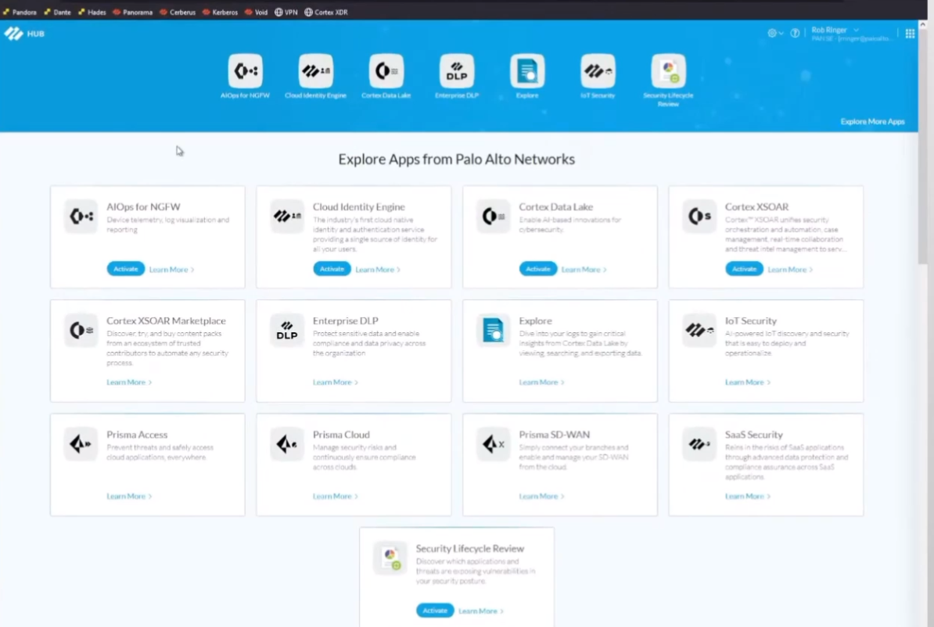
Task: Open the Panorama bookmark
Action: pyautogui.click(x=133, y=12)
